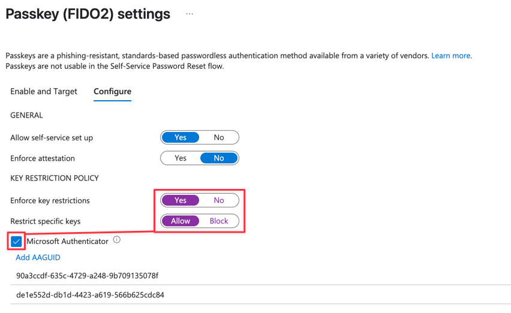The width and height of the screenshot is (511, 313).
Task: Choose Allow for Restrict specific keys
Action: (181, 221)
